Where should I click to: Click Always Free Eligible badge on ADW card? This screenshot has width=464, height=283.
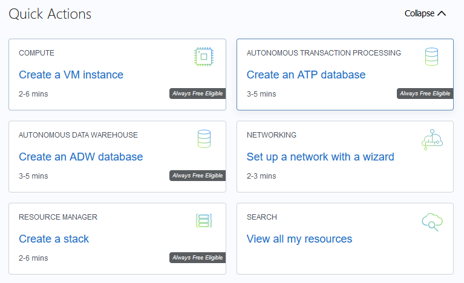(197, 176)
